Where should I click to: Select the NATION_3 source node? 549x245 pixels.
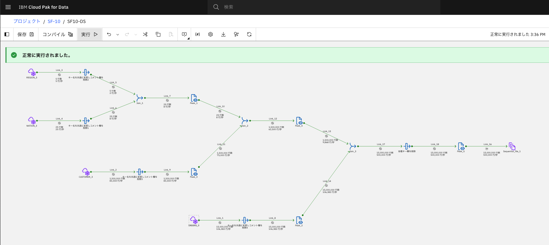coord(32,121)
